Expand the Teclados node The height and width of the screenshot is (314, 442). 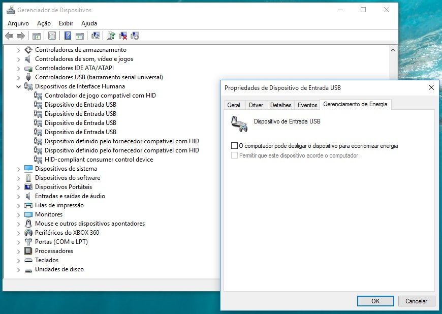pyautogui.click(x=19, y=261)
